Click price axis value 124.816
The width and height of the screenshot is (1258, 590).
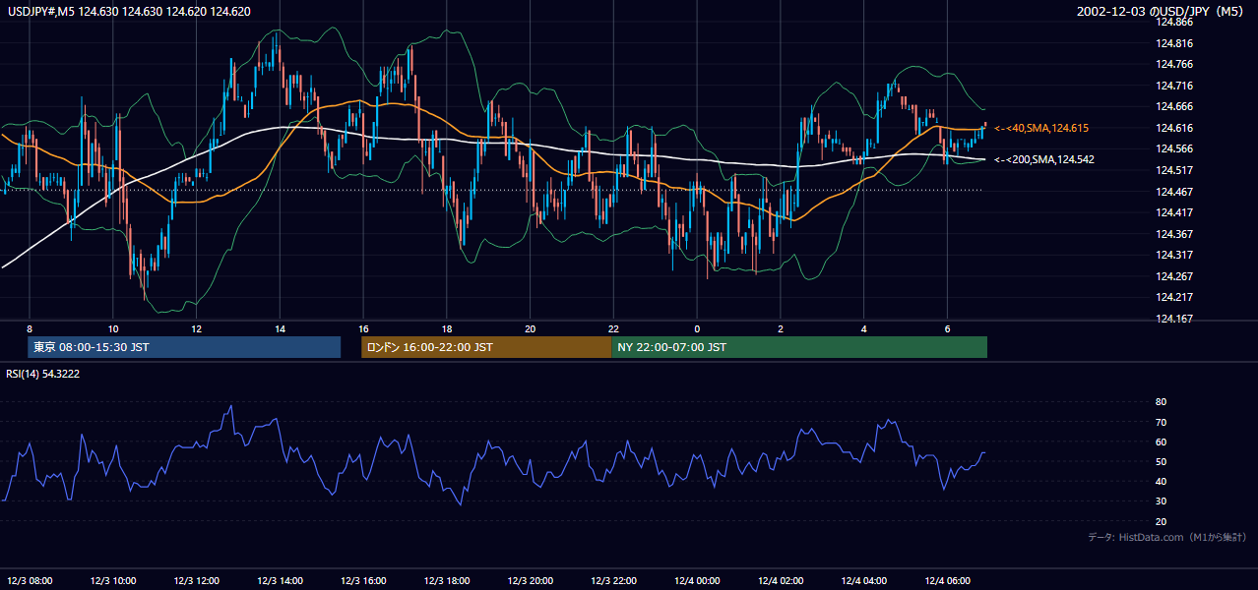pyautogui.click(x=1175, y=43)
